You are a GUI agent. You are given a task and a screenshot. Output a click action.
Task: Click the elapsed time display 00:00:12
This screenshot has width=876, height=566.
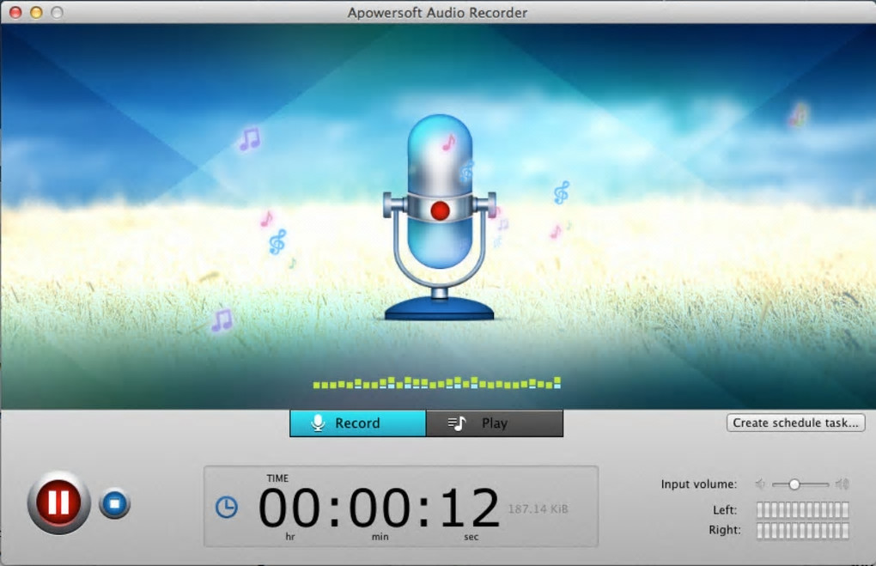(379, 508)
